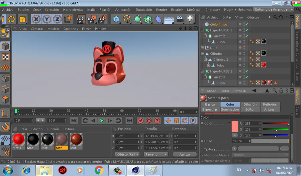Click the Aplicar button
This screenshot has height=176, width=301.
pyautogui.click(x=185, y=155)
